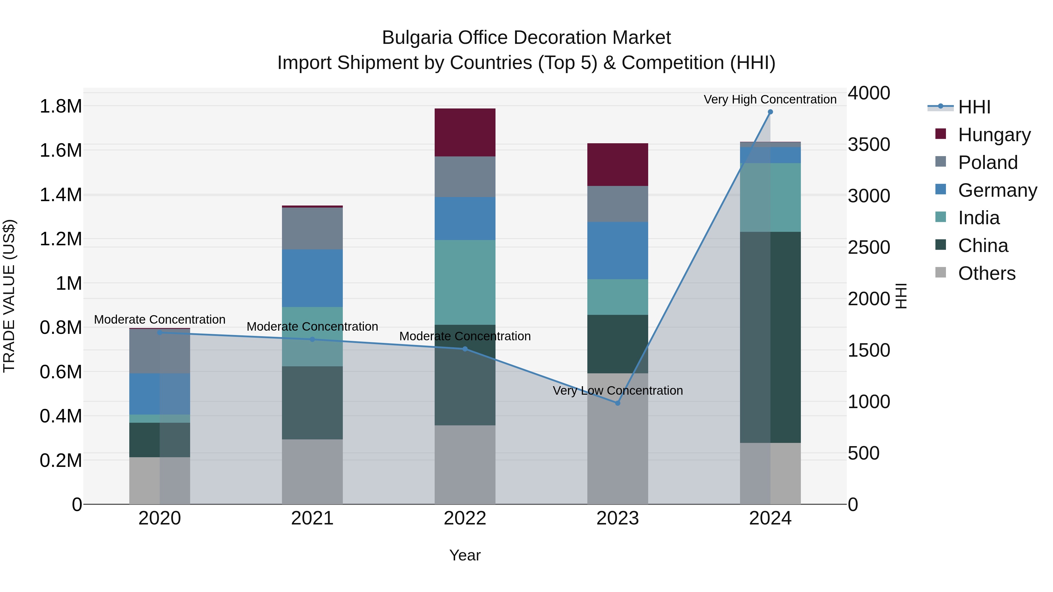
Task: Toggle India series in legend
Action: click(x=967, y=218)
